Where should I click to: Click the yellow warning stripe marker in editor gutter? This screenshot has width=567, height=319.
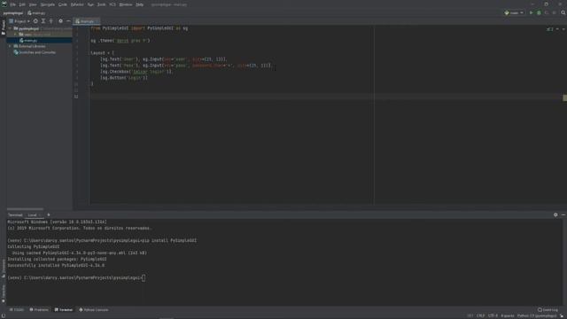564,97
